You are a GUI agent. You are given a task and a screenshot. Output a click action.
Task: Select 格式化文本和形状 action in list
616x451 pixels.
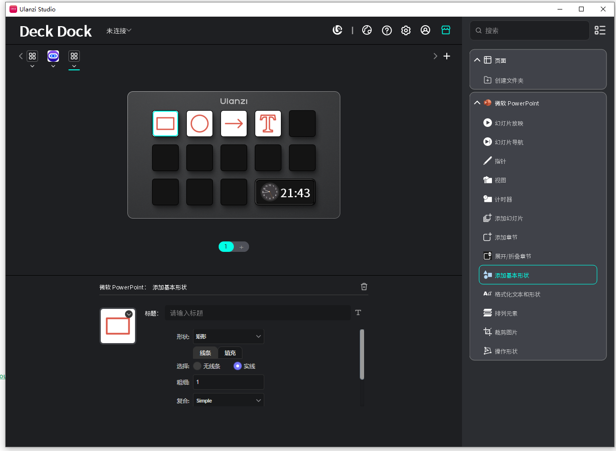[517, 294]
